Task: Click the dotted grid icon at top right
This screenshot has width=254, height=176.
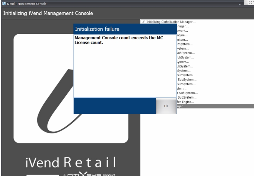Action: click(246, 2)
